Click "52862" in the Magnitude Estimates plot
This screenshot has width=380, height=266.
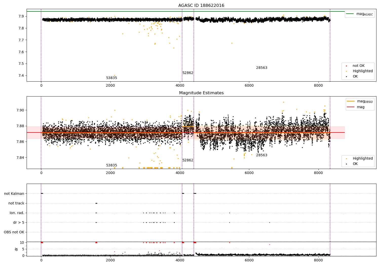[188, 160]
